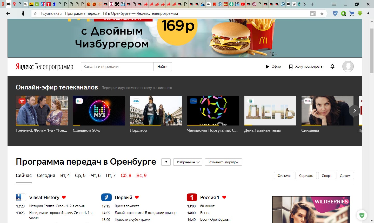374x223 pixels.
Task: Open browser Downloads via the download icon
Action: [368, 13]
